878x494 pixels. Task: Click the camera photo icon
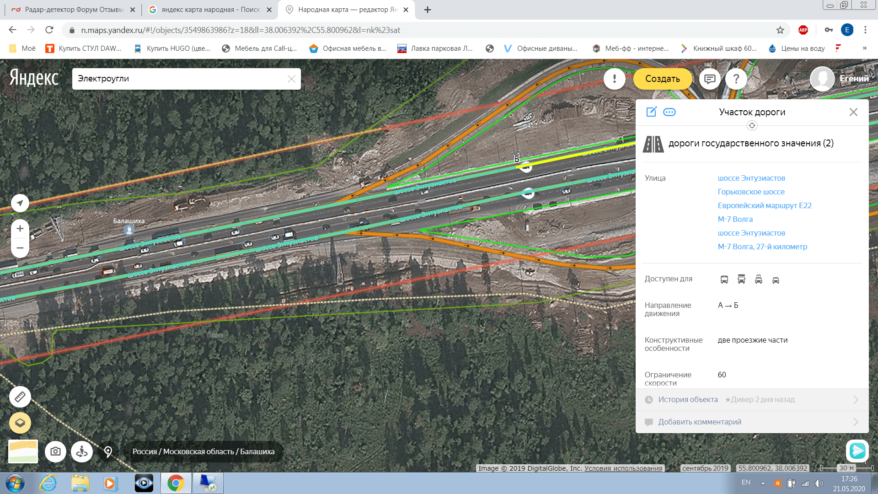[x=55, y=451]
